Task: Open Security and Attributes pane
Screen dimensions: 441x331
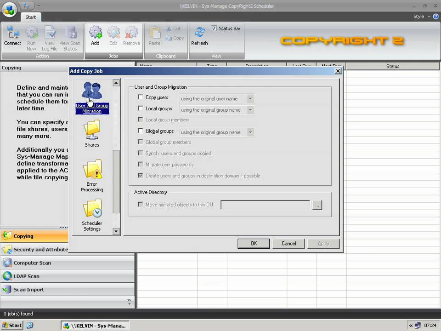Action: click(34, 249)
